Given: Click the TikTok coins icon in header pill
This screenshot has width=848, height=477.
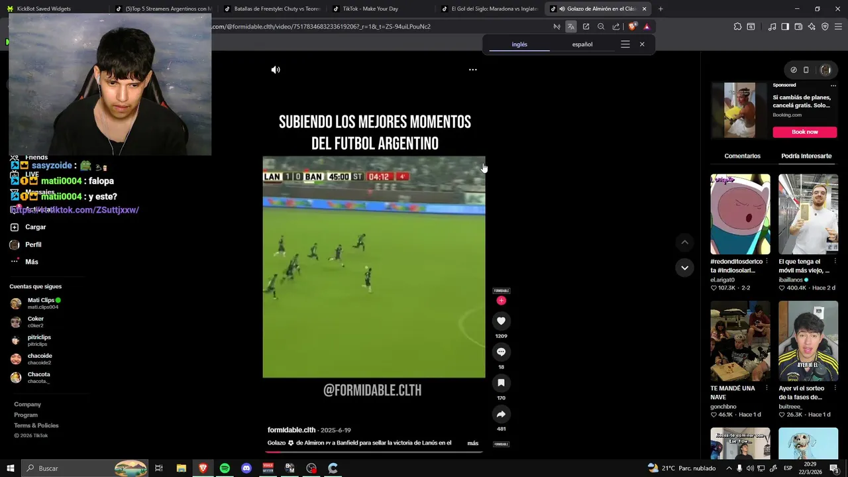Looking at the screenshot, I should coord(794,70).
